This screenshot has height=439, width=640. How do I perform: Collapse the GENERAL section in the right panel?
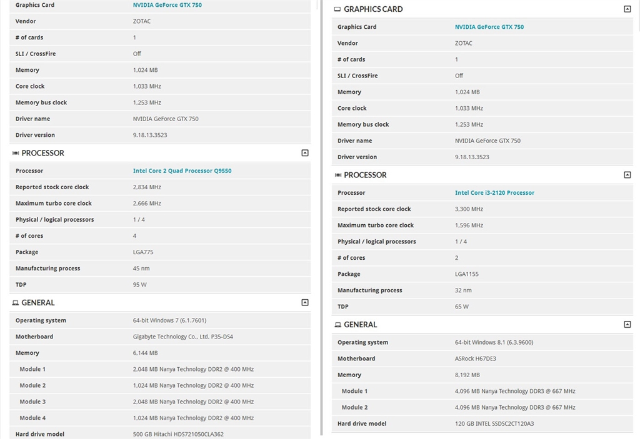(627, 325)
